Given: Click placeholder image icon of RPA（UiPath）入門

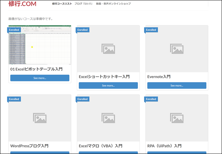Looking at the screenshot, I should 177,118.
